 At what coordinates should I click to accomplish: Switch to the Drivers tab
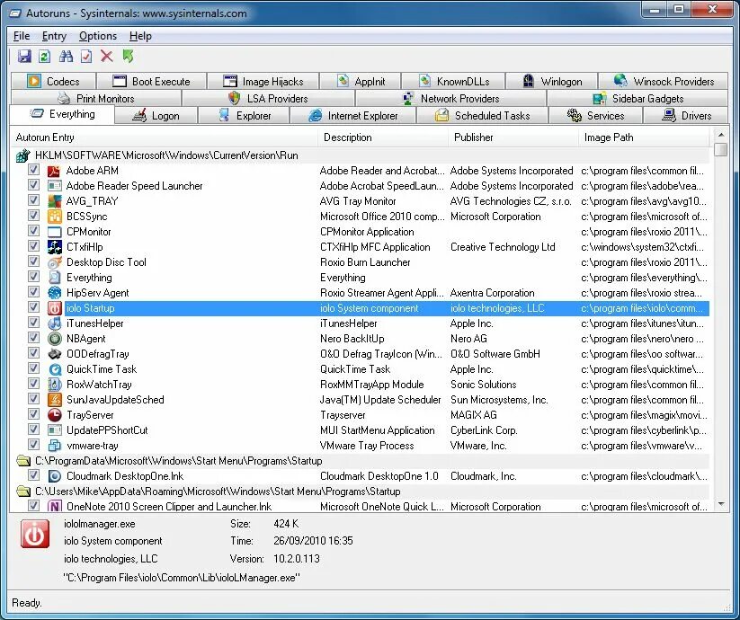[x=686, y=115]
